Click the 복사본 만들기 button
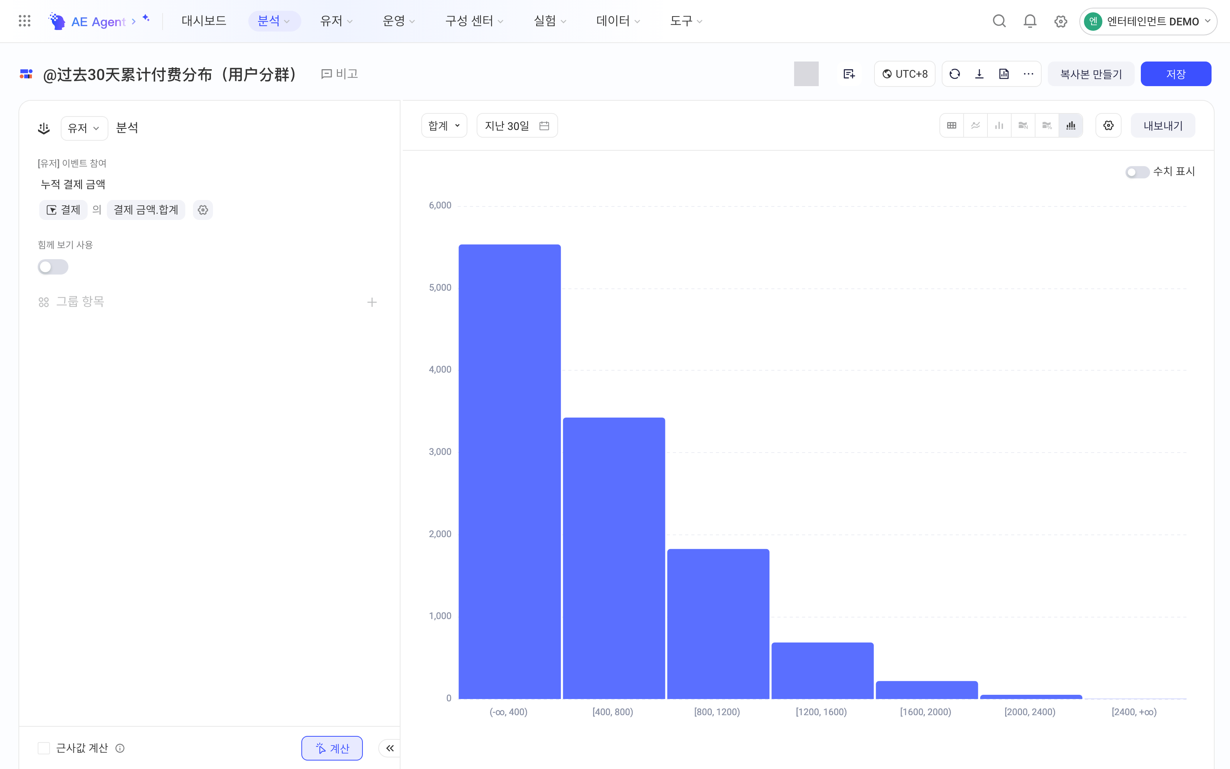This screenshot has width=1230, height=769. (x=1091, y=74)
